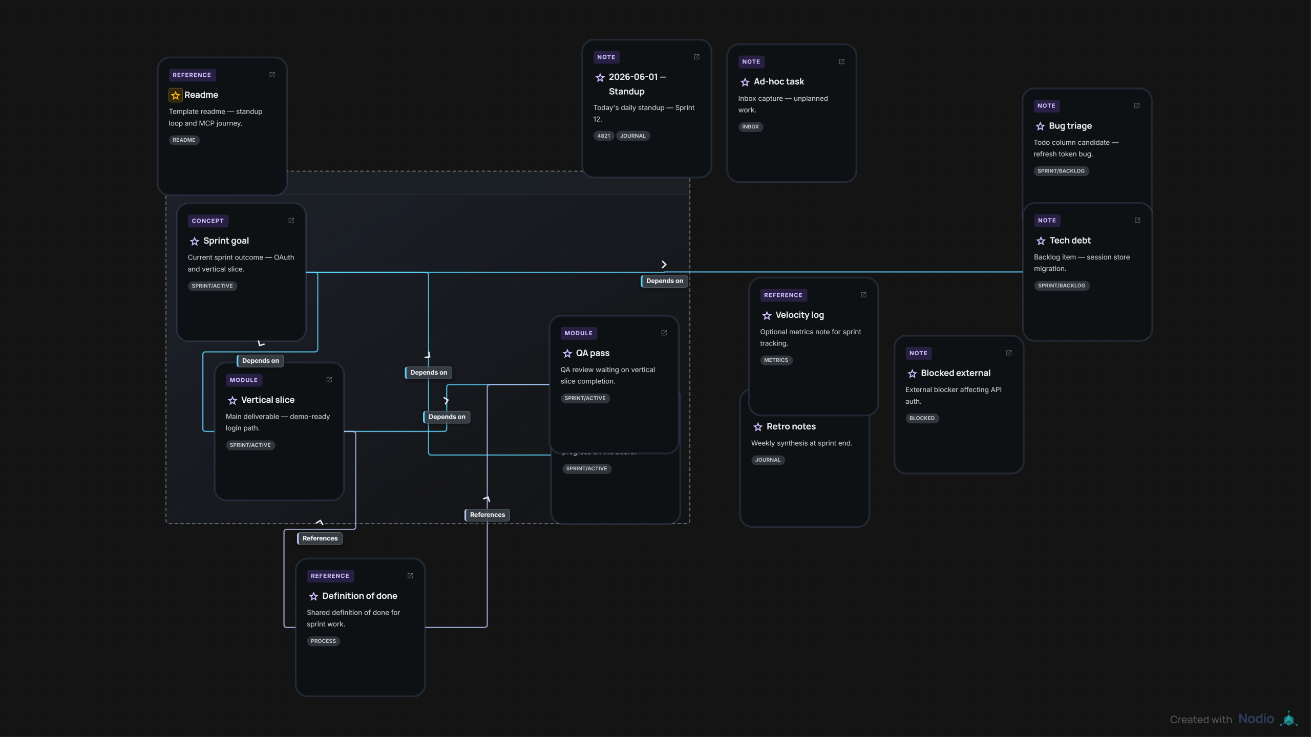Click the PROCESS tag chip

tap(324, 641)
